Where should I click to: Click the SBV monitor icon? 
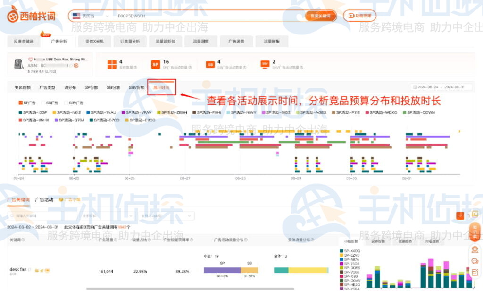265,64
